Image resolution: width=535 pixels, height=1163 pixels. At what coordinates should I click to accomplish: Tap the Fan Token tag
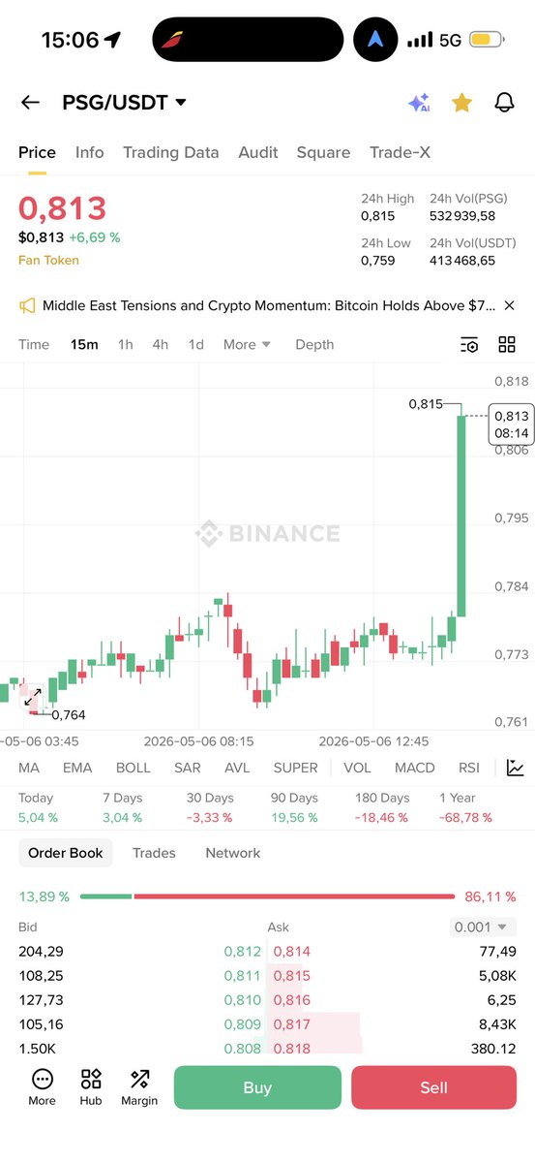(x=48, y=260)
